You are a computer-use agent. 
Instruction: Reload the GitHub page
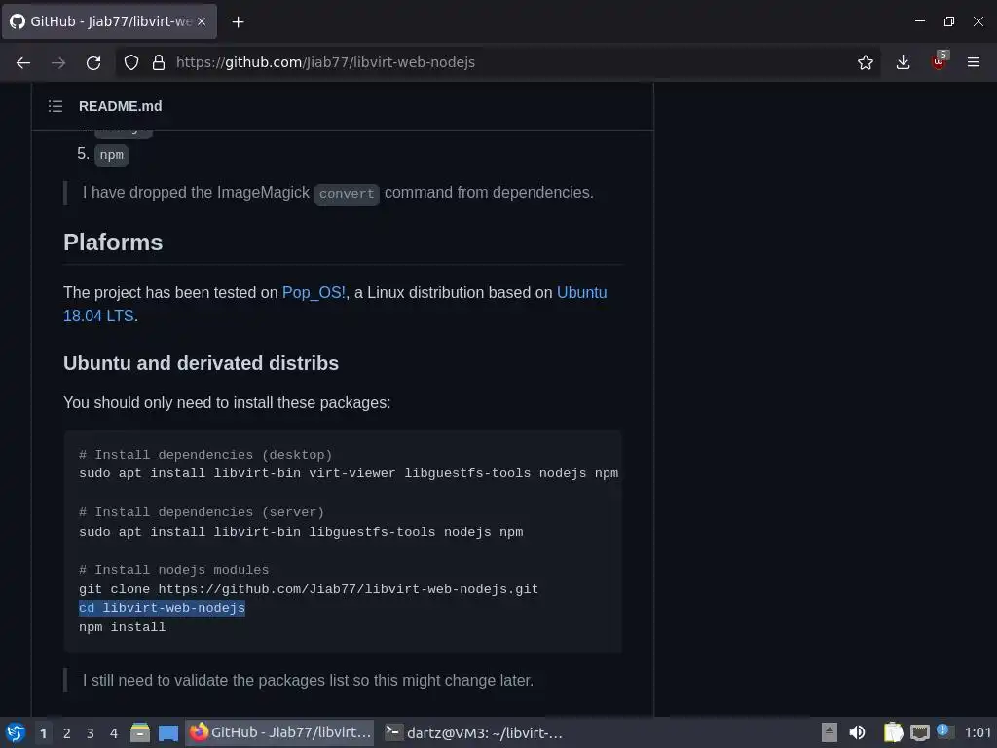[x=93, y=62]
